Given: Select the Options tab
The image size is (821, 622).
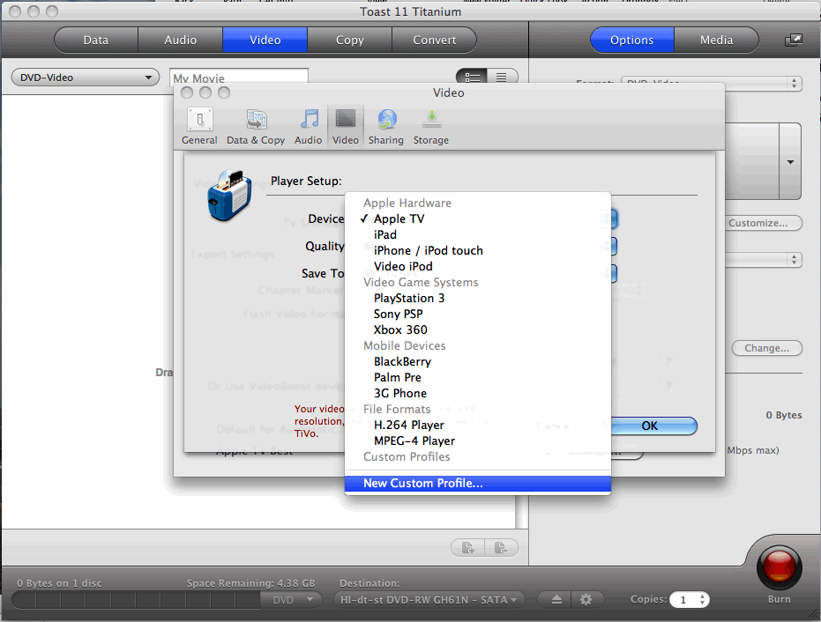Looking at the screenshot, I should 632,40.
